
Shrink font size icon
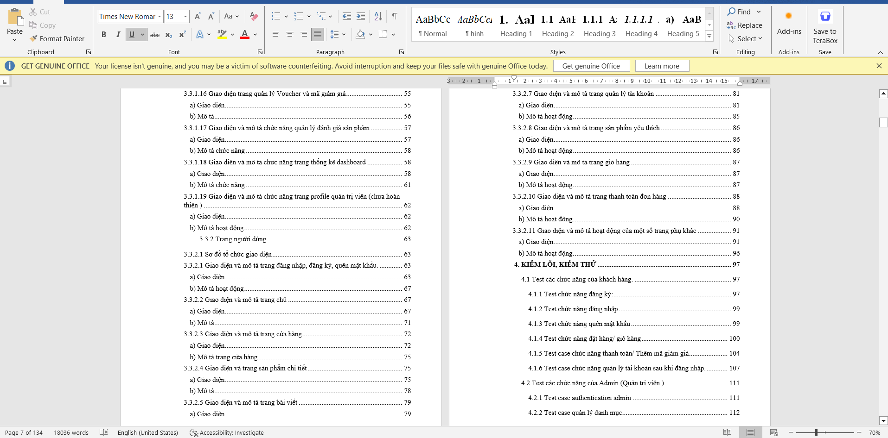click(x=211, y=16)
